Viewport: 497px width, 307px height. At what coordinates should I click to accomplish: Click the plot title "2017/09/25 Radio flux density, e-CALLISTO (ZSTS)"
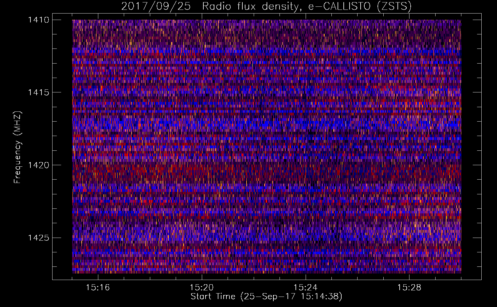click(x=266, y=6)
